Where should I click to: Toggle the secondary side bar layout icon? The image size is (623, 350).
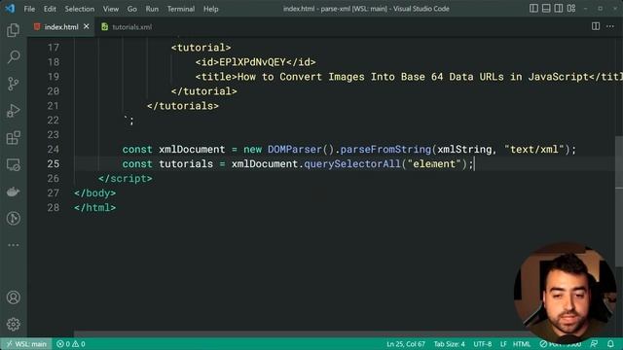pyautogui.click(x=559, y=9)
